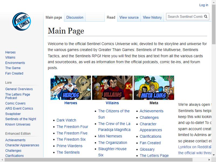Open Achievements under Enhanced Edition sidebar
The image size is (216, 162).
tap(15, 140)
